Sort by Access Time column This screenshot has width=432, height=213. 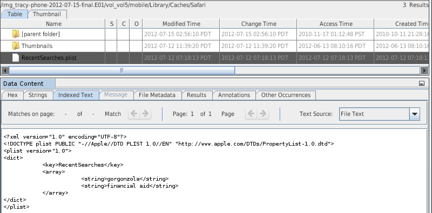(336, 24)
